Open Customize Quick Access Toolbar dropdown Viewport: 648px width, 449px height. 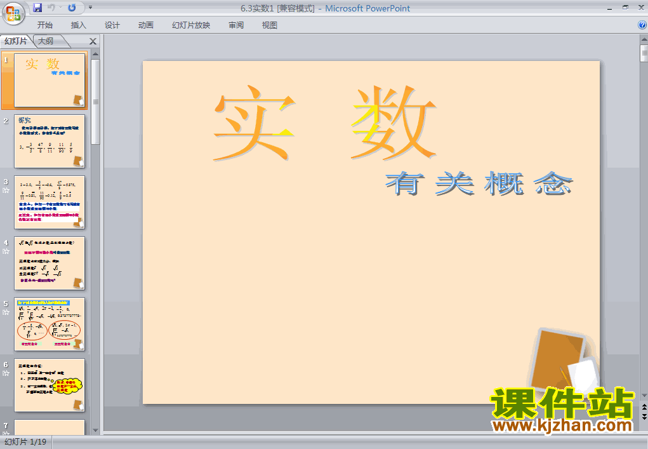(91, 8)
